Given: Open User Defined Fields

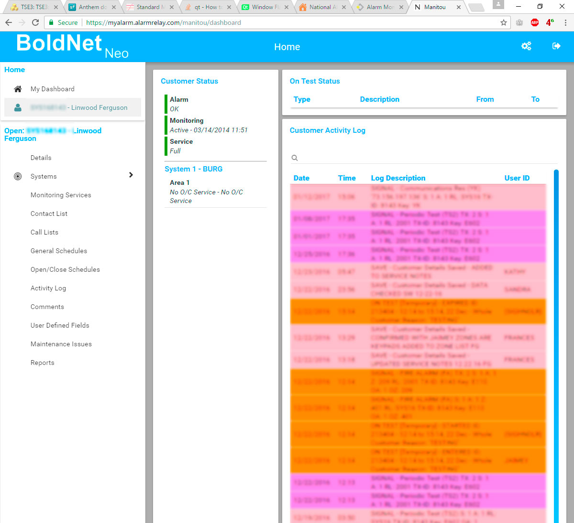Looking at the screenshot, I should (60, 325).
